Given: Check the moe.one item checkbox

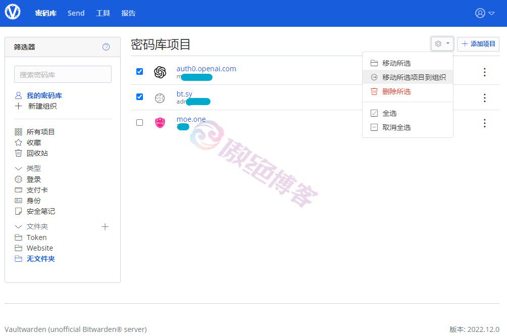Looking at the screenshot, I should [139, 122].
